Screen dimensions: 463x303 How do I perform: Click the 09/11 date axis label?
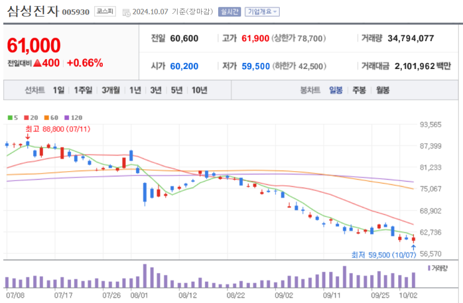point(332,295)
